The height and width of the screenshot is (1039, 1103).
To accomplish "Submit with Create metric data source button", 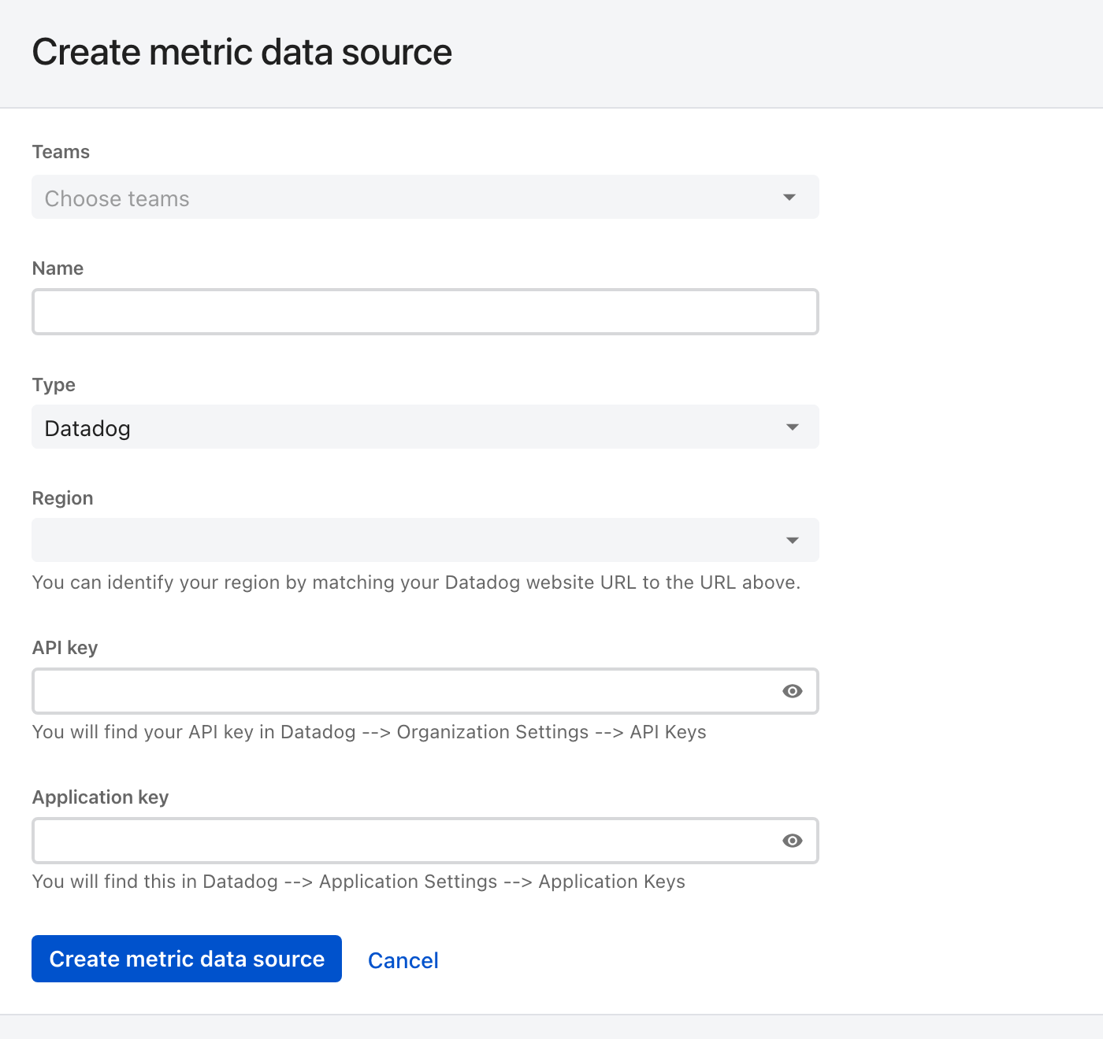I will (x=187, y=959).
